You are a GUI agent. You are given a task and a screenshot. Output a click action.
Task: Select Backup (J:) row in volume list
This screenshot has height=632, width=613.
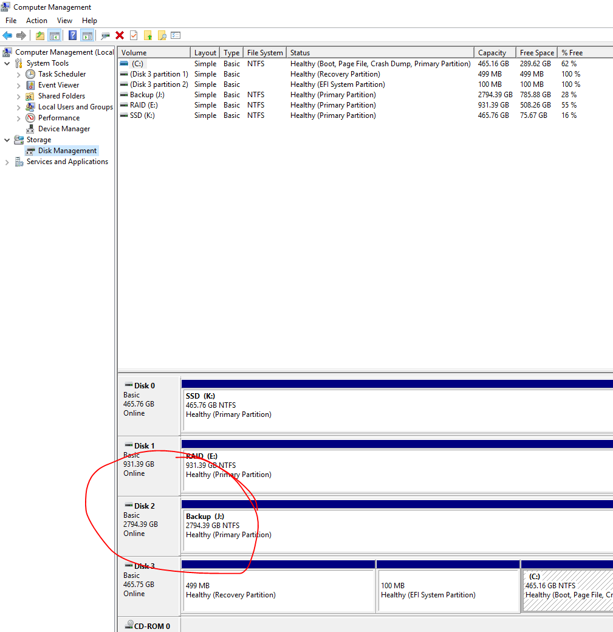click(x=146, y=95)
